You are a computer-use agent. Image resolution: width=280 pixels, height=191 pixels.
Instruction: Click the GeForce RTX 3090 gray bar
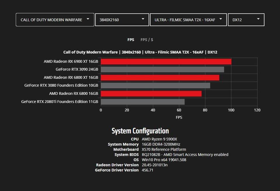coord(162,69)
